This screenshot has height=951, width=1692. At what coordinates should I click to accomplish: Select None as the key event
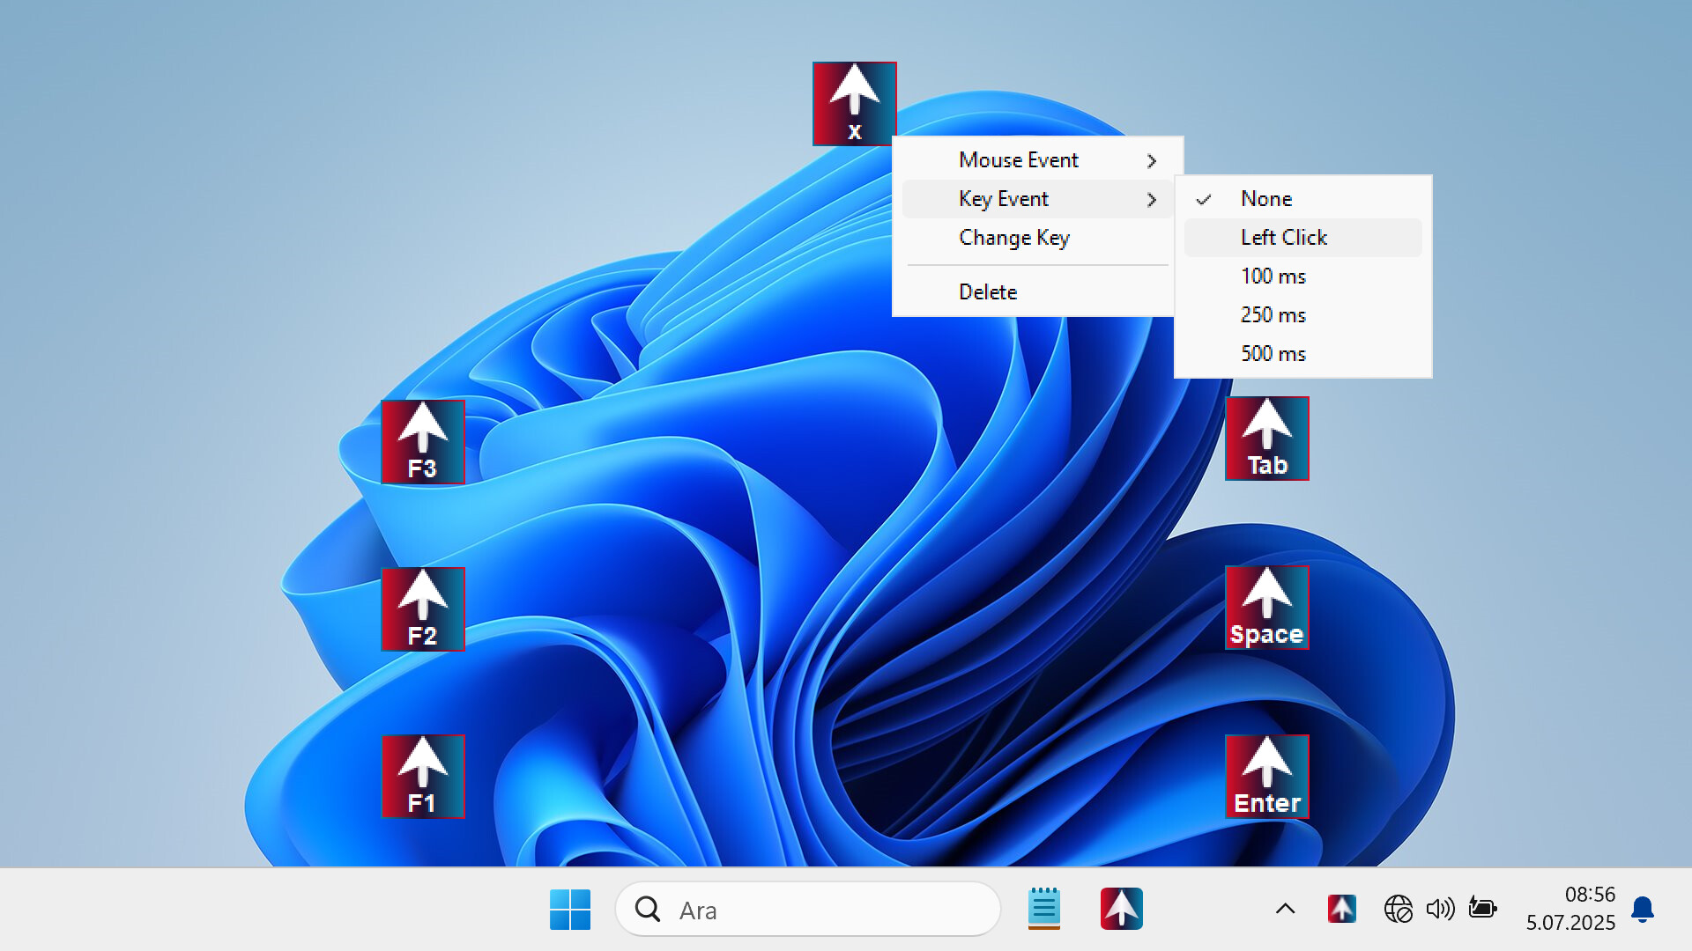(1265, 198)
